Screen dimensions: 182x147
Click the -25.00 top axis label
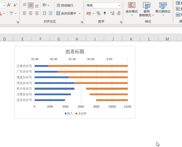pos(35,59)
